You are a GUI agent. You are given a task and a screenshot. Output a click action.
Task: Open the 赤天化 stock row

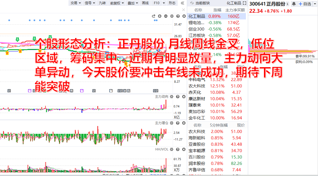pyautogui.click(x=217, y=92)
